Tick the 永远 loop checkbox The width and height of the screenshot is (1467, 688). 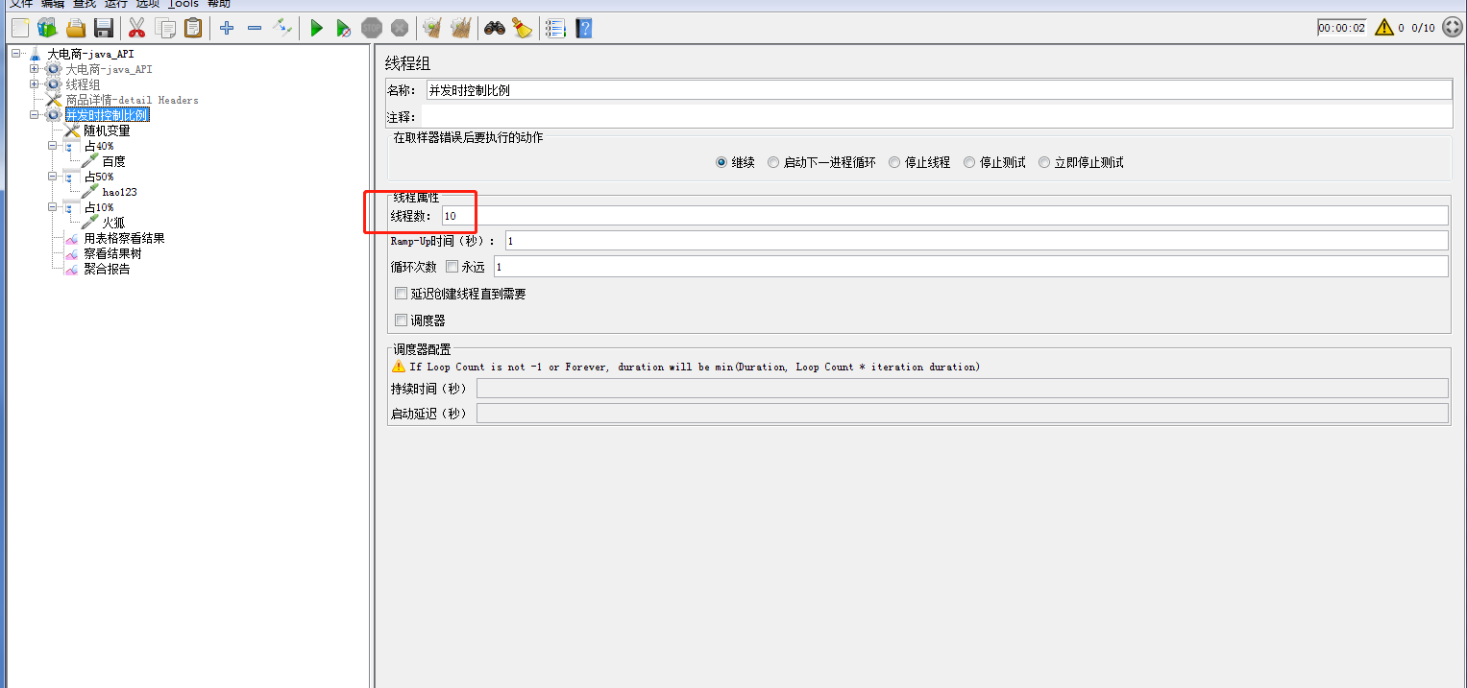(x=452, y=267)
